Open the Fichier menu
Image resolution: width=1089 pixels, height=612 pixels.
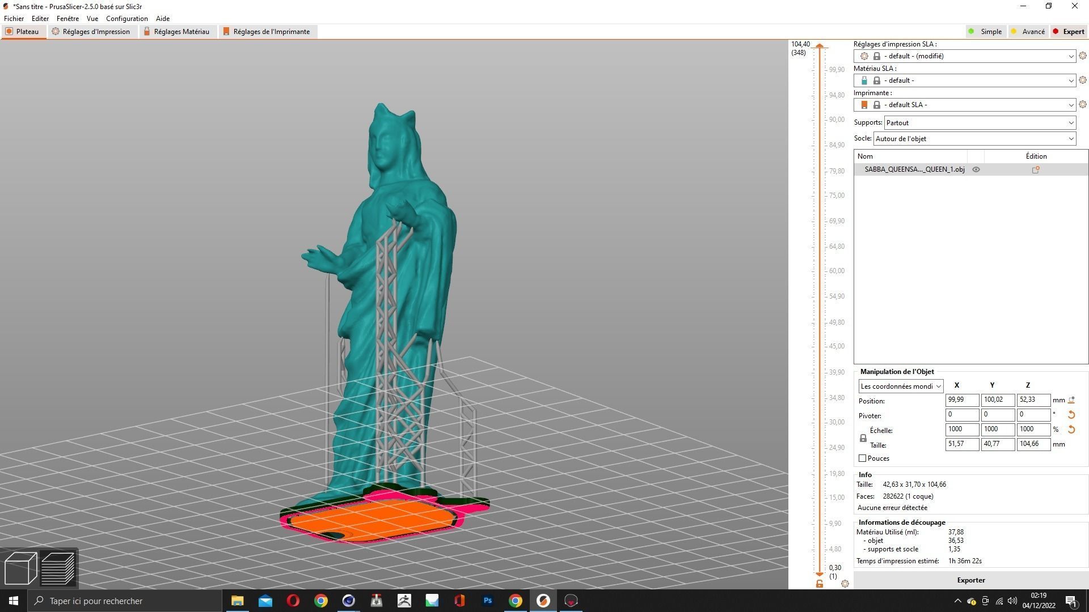click(x=14, y=19)
